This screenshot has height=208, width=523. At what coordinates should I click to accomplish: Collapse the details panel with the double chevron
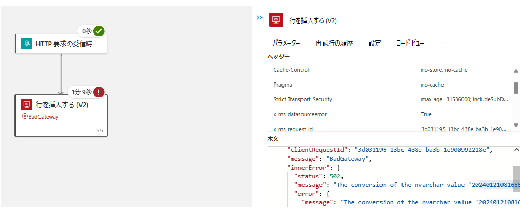point(259,18)
